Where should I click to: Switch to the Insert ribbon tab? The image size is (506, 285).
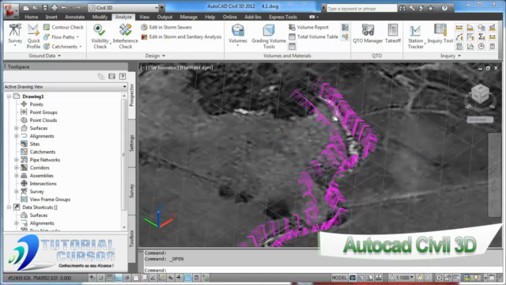point(51,17)
